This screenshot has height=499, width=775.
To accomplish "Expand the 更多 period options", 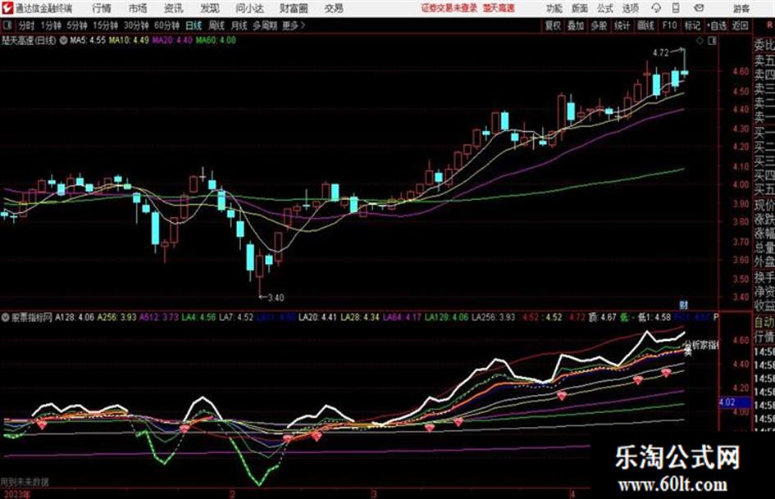I will (x=294, y=25).
